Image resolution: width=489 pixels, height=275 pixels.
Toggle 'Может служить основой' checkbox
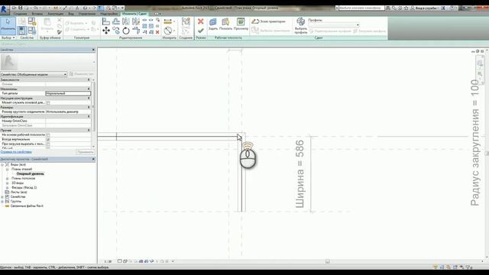point(48,102)
